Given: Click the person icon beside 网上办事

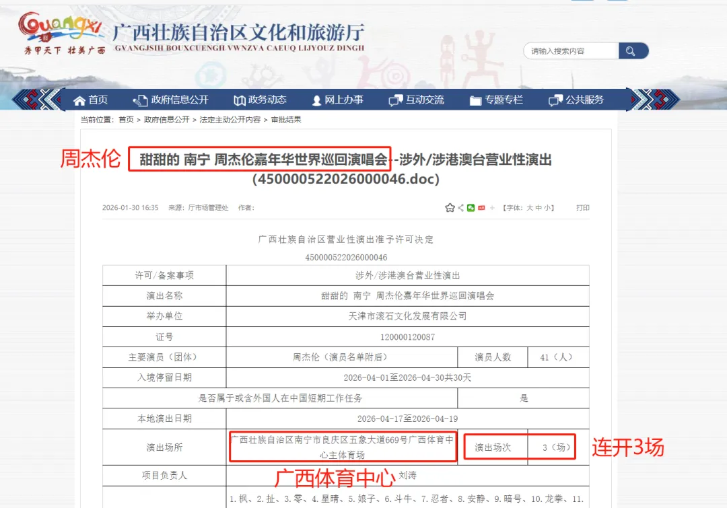Looking at the screenshot, I should pyautogui.click(x=316, y=100).
